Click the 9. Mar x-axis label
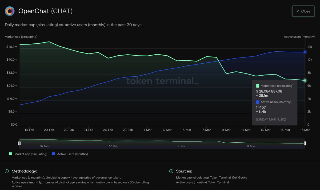Image resolution: width=320 pixels, height=190 pixels. (x=226, y=130)
